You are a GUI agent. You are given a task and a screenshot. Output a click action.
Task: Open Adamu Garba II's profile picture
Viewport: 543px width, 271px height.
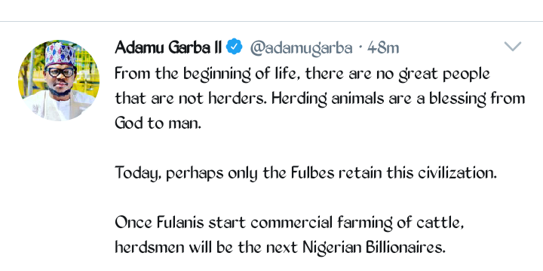(x=59, y=81)
